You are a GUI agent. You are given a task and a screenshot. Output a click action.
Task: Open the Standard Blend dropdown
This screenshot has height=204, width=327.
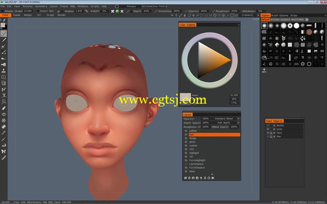tap(225, 119)
